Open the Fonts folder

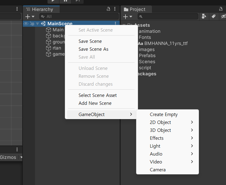pyautogui.click(x=145, y=37)
